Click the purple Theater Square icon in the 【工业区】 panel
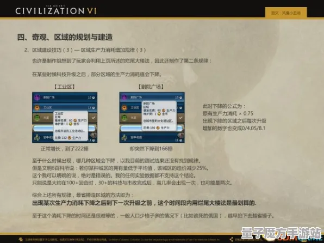The height and width of the screenshot is (243, 324). point(37,97)
